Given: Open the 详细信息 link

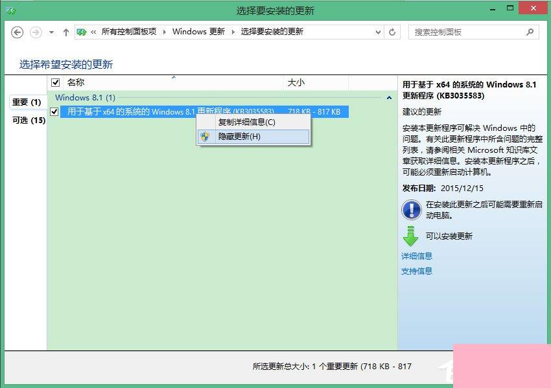Looking at the screenshot, I should pos(417,256).
